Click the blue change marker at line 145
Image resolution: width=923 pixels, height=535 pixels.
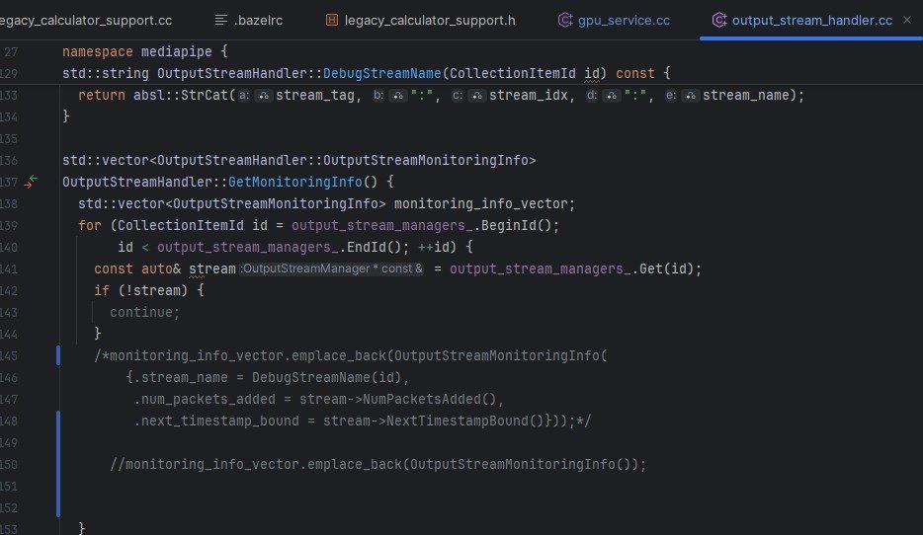click(x=58, y=355)
